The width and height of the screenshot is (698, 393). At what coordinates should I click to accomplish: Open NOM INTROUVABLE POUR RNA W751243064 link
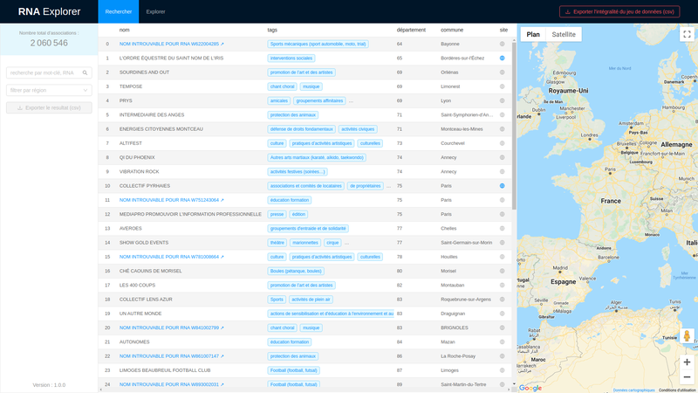(x=171, y=200)
